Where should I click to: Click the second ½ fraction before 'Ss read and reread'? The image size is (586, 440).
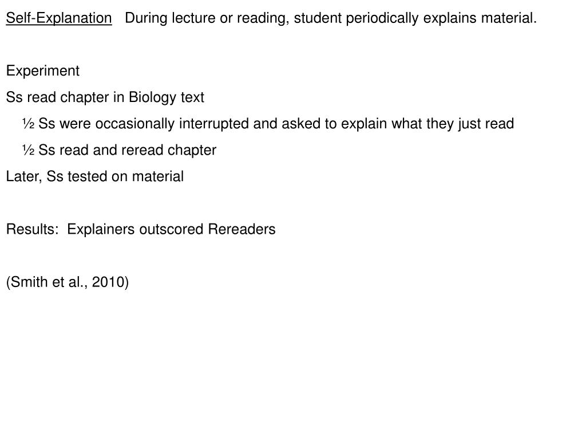click(x=29, y=150)
